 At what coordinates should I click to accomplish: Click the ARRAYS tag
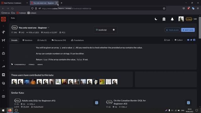point(40,65)
